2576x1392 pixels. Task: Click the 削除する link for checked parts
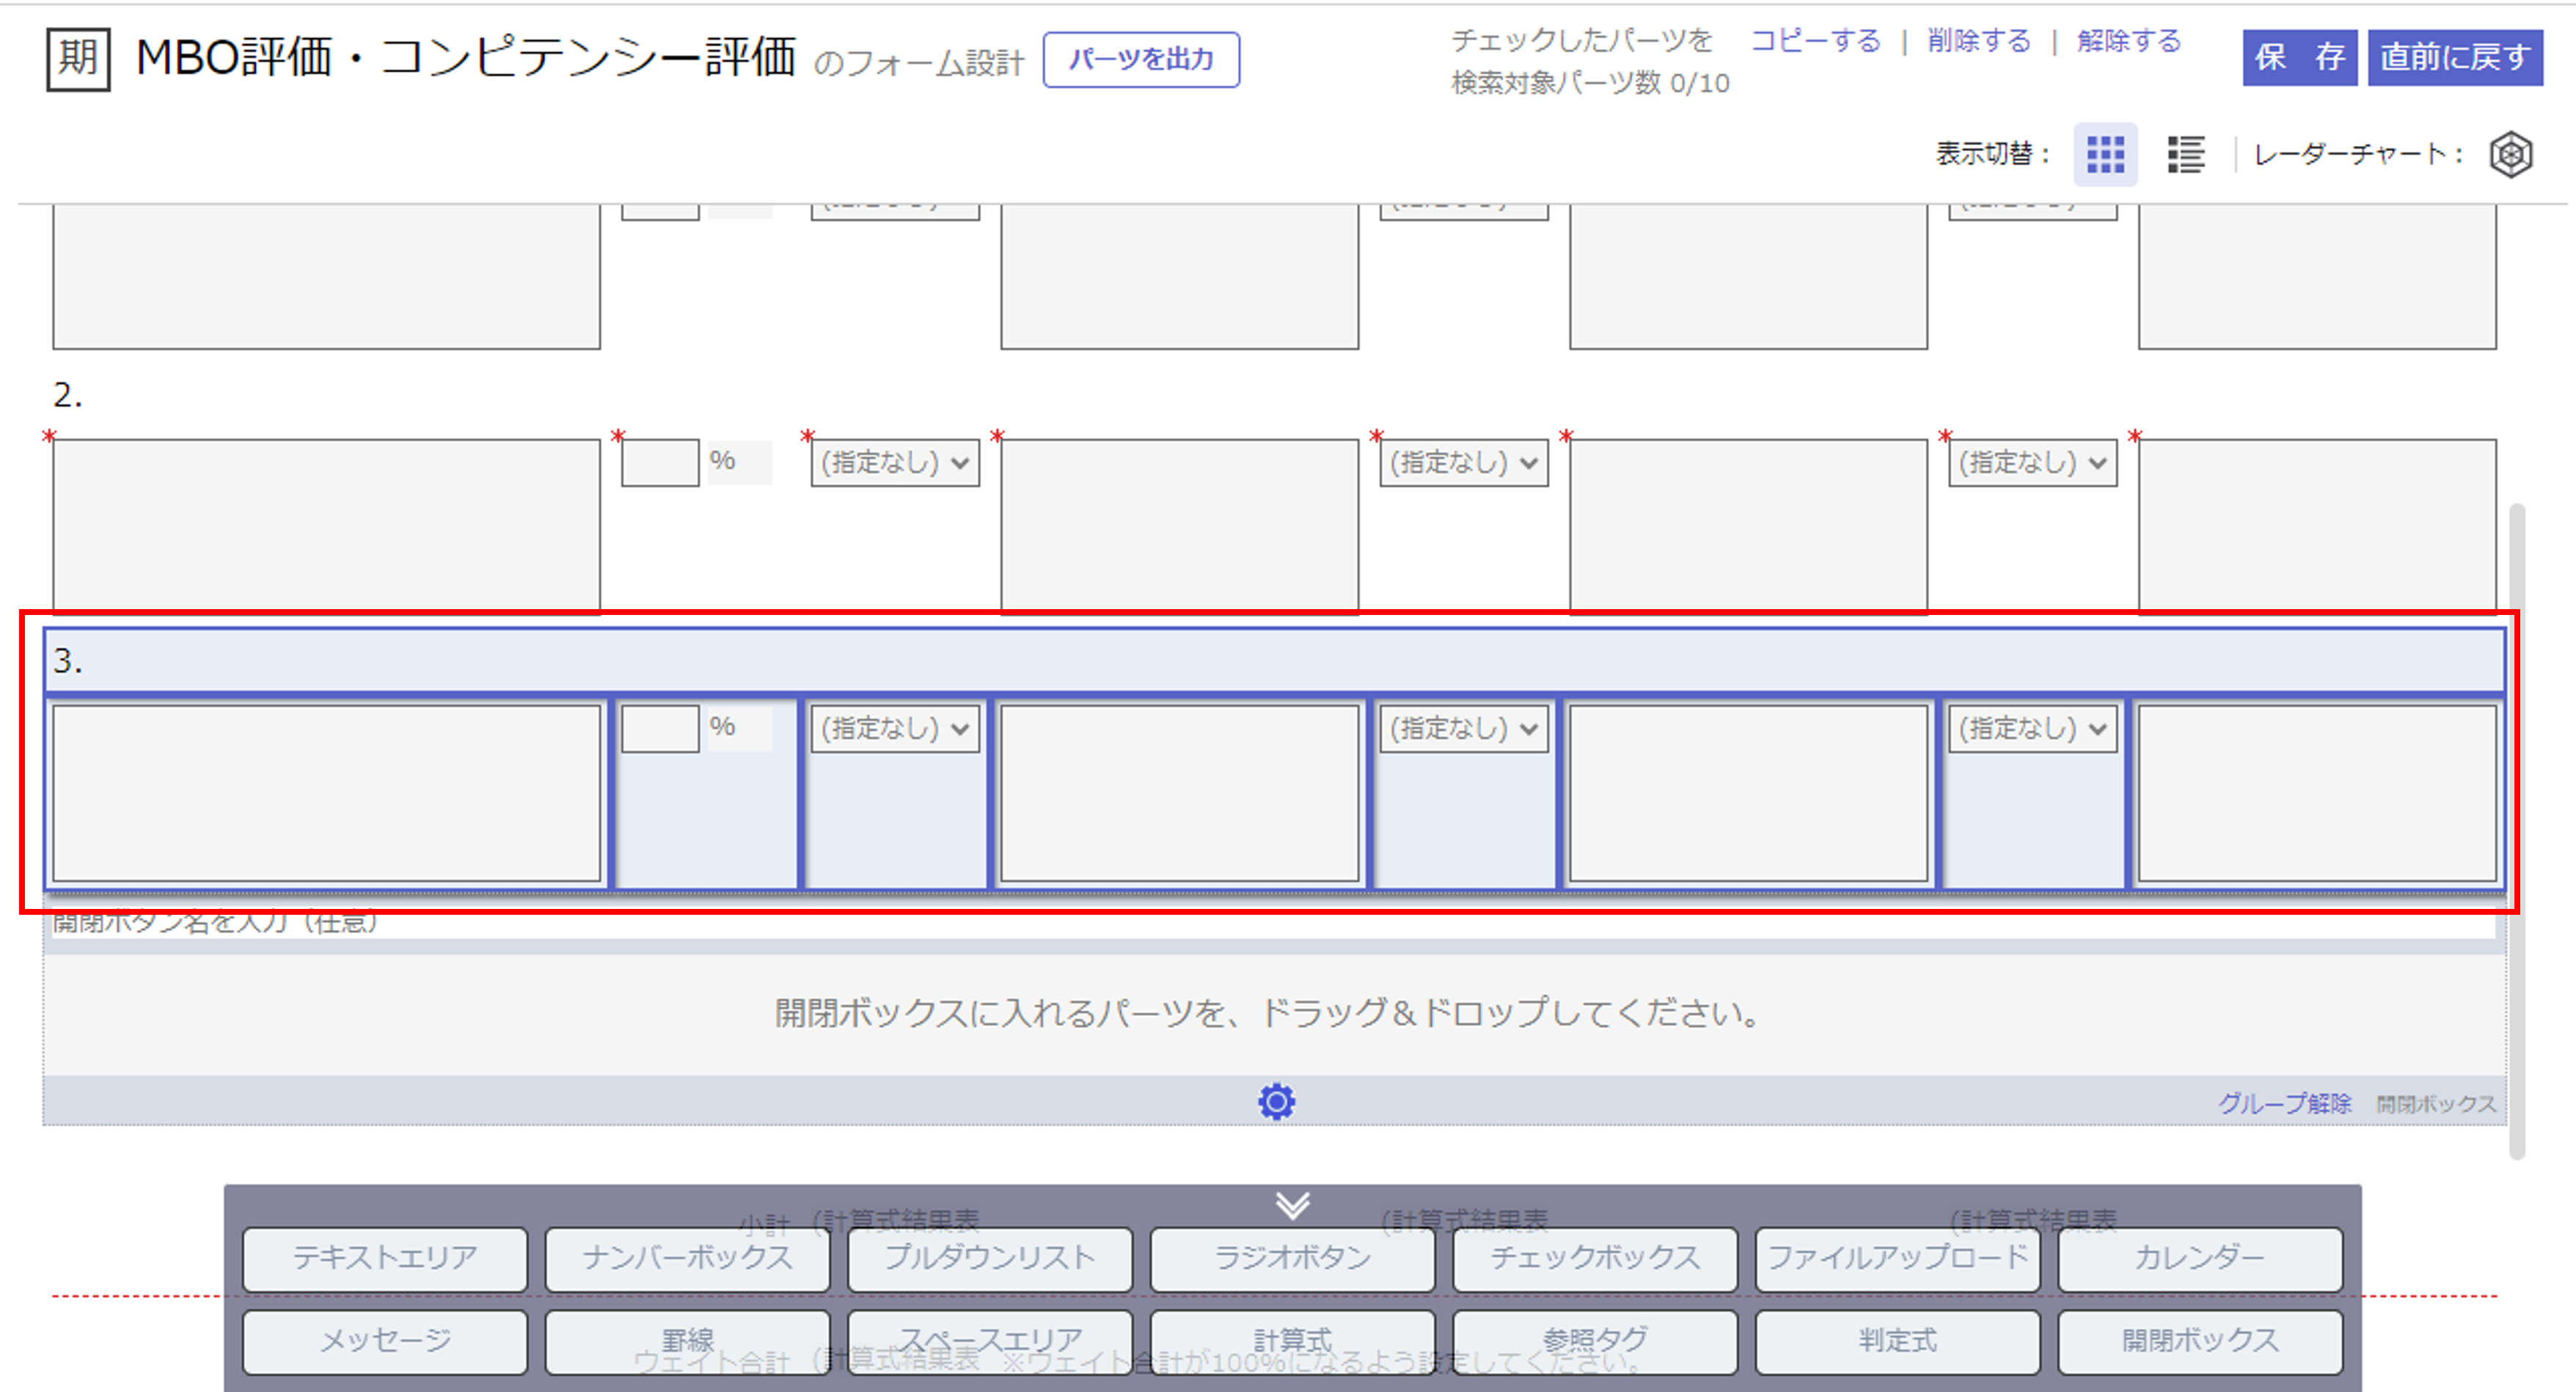coord(1977,41)
